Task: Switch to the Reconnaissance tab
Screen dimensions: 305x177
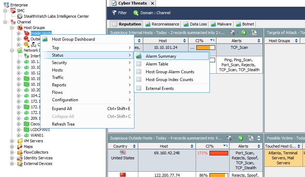Action: click(162, 24)
